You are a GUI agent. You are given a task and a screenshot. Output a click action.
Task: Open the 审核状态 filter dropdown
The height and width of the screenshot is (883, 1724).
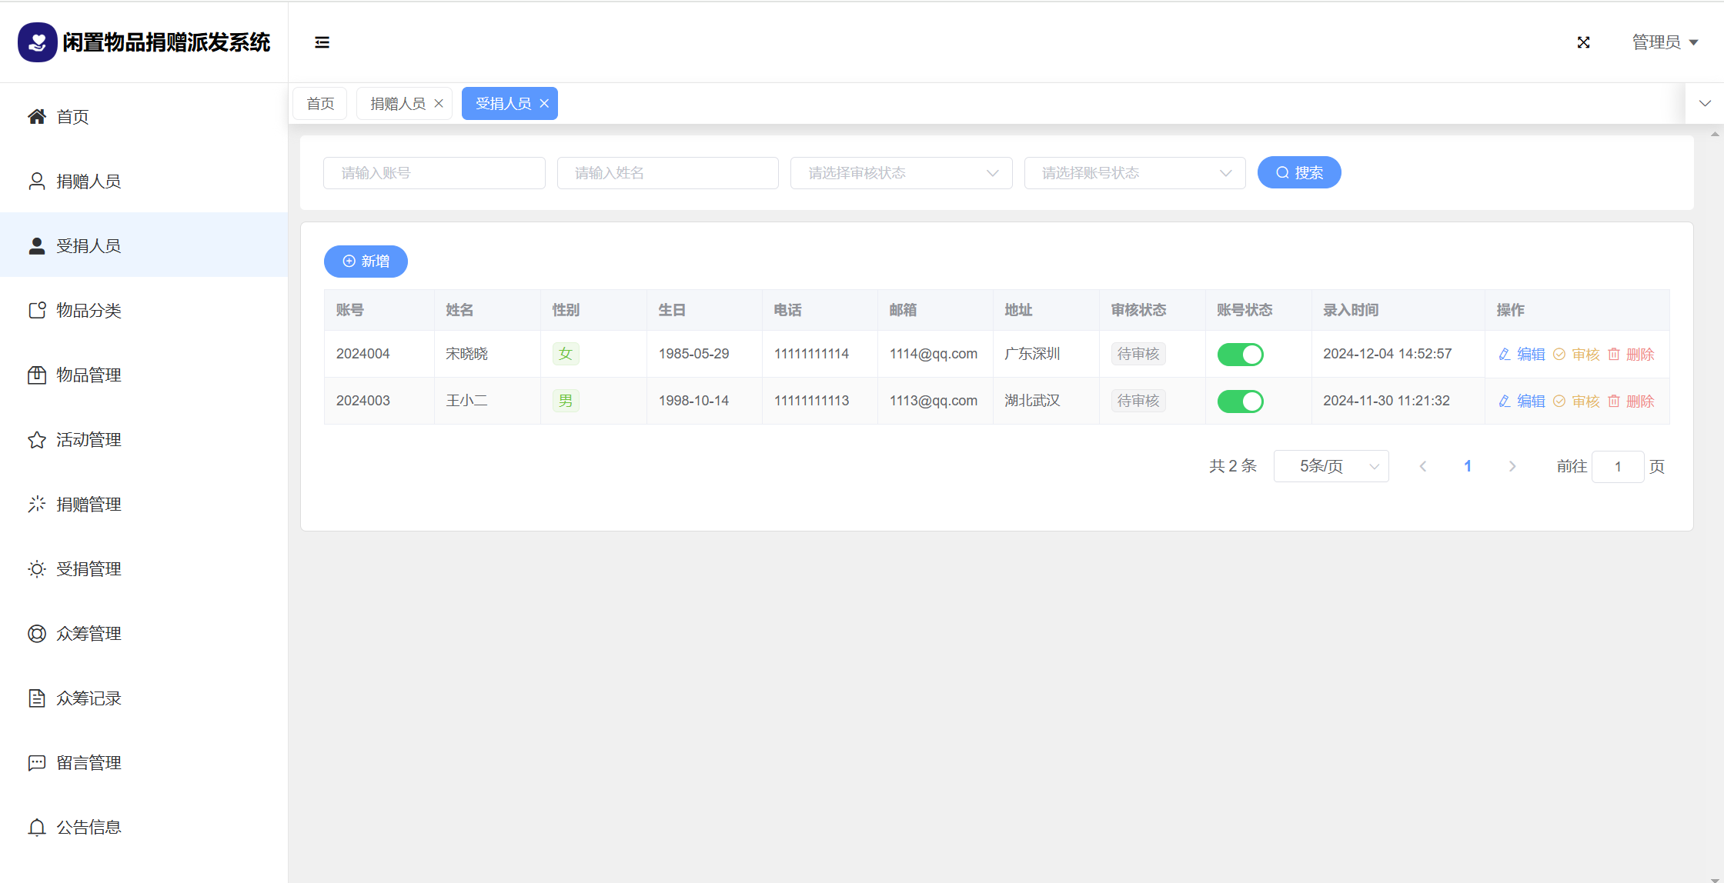pos(900,173)
